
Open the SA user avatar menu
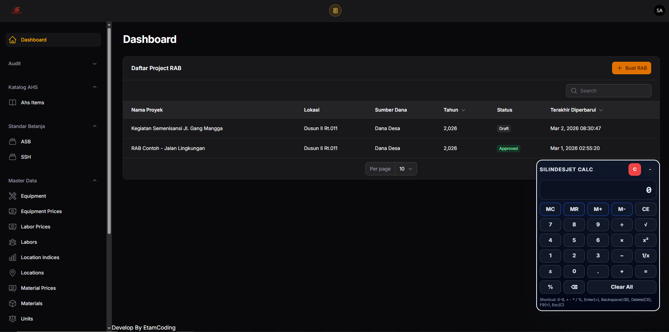[659, 10]
